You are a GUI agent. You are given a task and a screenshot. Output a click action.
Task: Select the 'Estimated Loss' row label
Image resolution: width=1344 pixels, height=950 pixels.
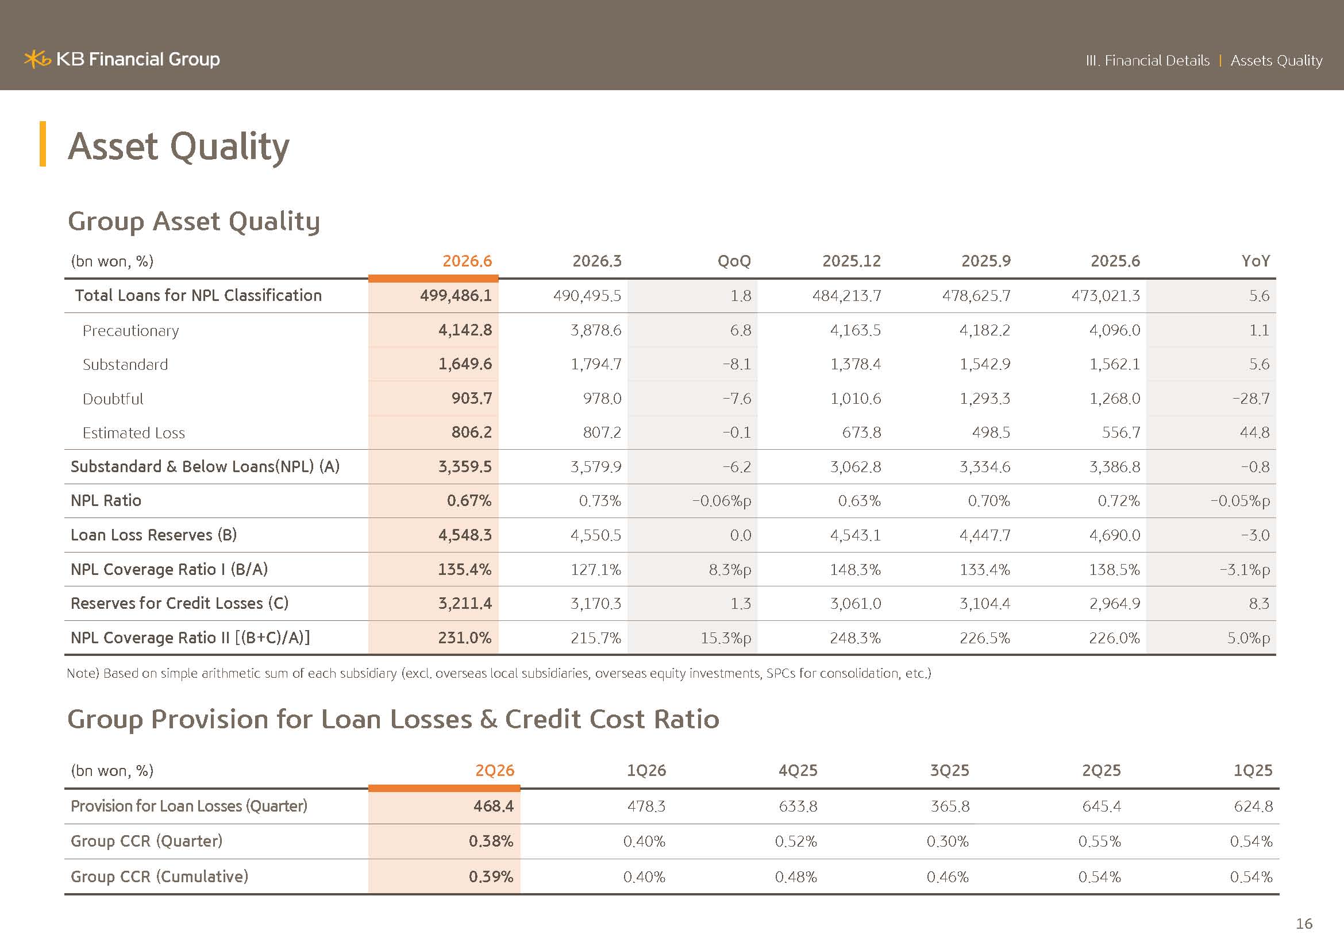coord(133,433)
